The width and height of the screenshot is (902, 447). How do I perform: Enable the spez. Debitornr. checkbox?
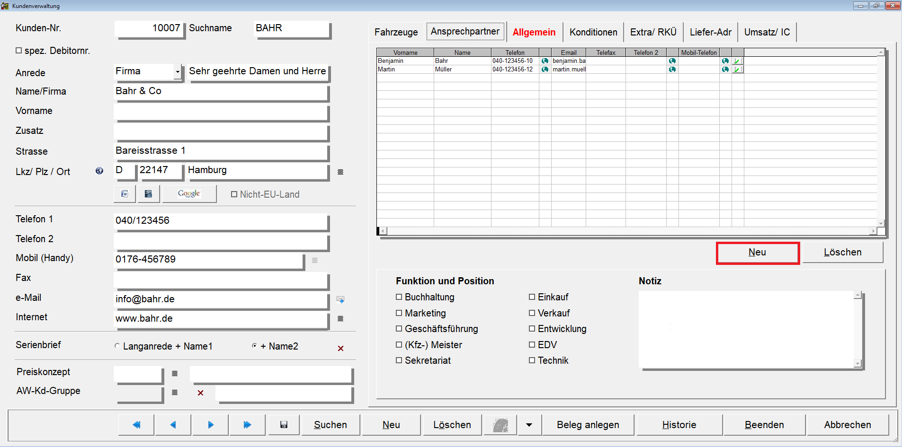coord(19,50)
